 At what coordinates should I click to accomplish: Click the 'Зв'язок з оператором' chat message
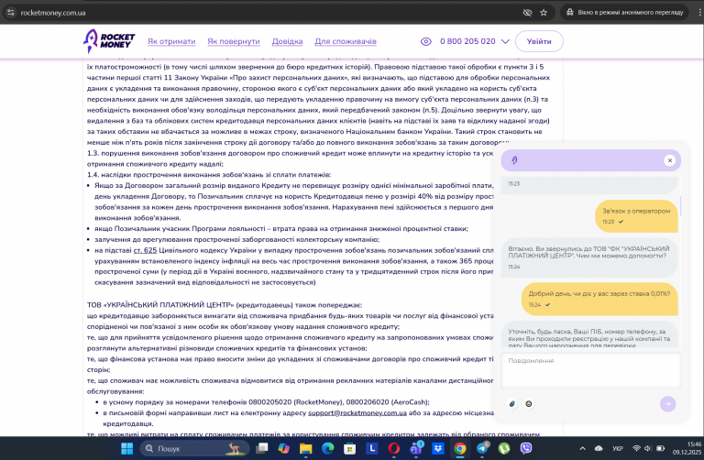coord(636,216)
